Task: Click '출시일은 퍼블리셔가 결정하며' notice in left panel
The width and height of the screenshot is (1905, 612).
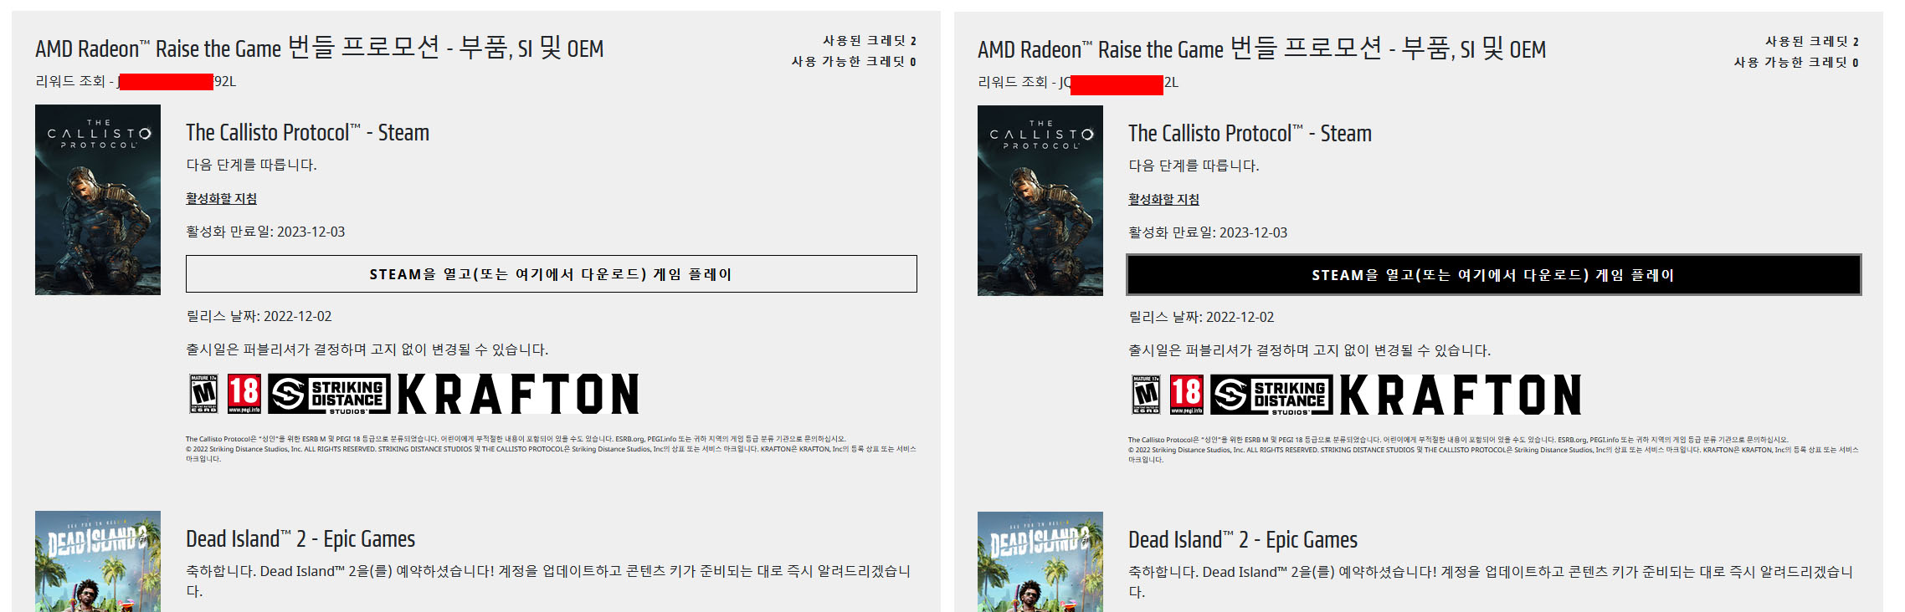Action: tap(367, 349)
